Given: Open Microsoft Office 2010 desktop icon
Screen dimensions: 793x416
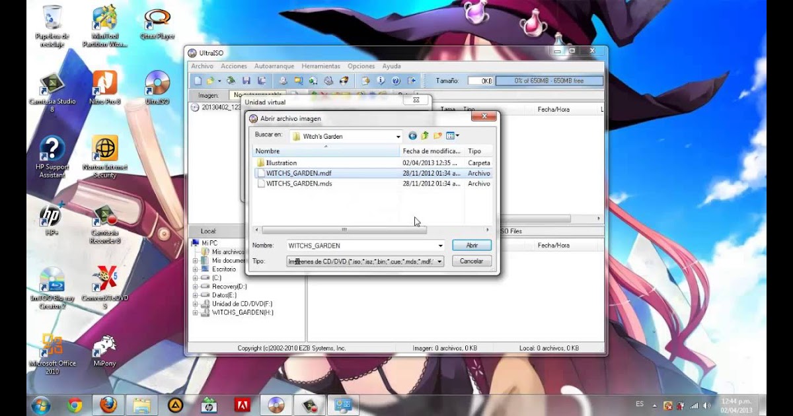Looking at the screenshot, I should pyautogui.click(x=52, y=354).
